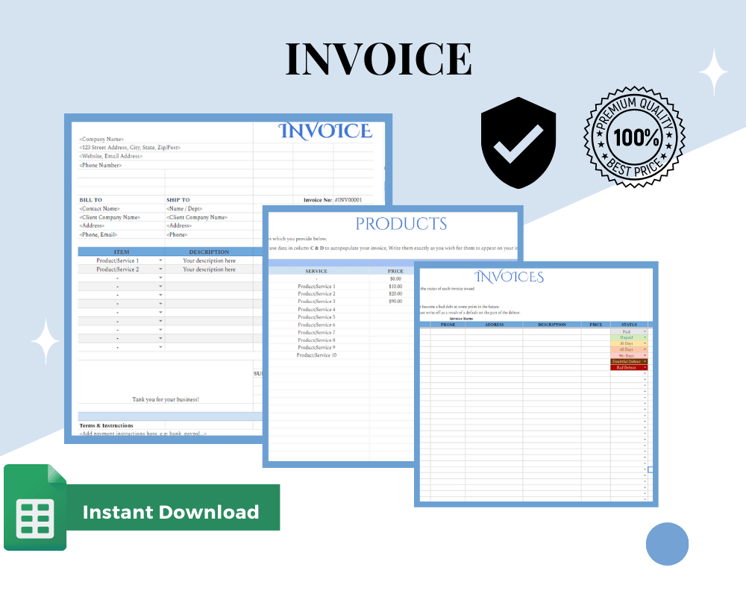This screenshot has height=597, width=746.
Task: Open the Product/Service 1 item dropdown arrow
Action: coord(160,260)
